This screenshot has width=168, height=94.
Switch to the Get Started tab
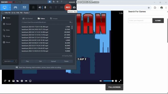click(28, 19)
